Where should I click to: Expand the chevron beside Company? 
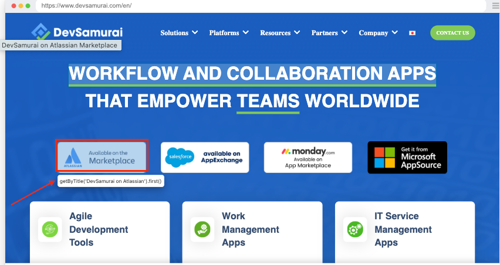(x=395, y=32)
